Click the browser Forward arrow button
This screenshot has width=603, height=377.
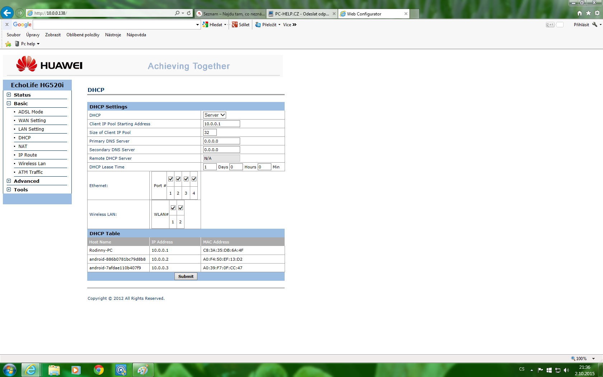(x=20, y=13)
